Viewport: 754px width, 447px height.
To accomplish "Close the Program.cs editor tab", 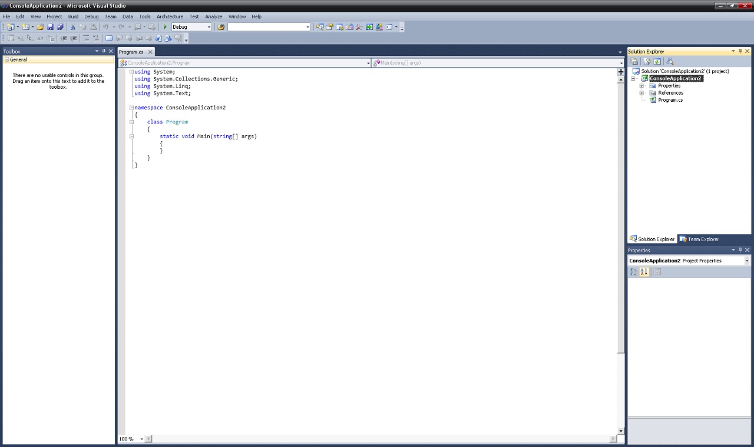I will click(150, 52).
